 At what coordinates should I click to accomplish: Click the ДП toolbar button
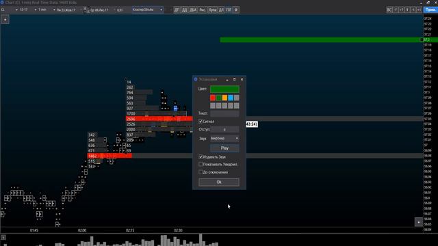pos(177,10)
